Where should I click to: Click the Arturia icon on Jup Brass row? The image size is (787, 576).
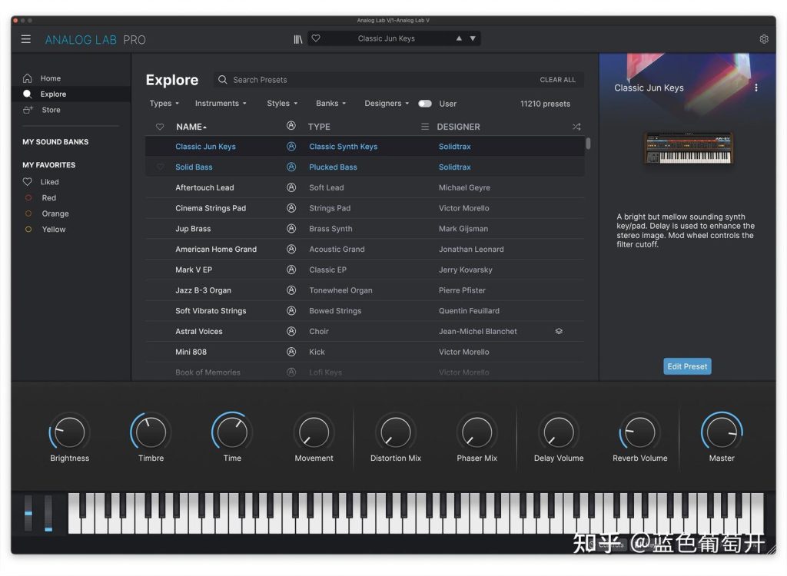tap(291, 229)
